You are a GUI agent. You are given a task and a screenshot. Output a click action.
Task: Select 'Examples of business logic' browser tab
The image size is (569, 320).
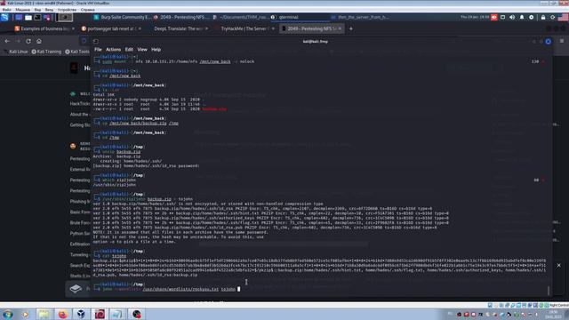[x=44, y=28]
